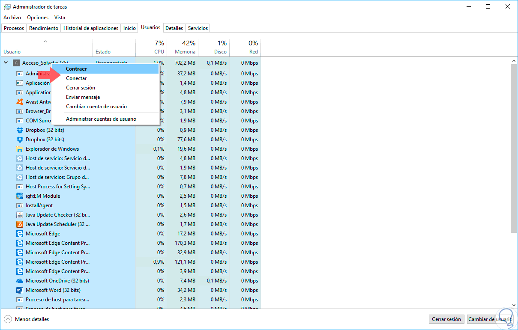Click the InstallAgent process icon
This screenshot has width=518, height=330.
[x=19, y=205]
